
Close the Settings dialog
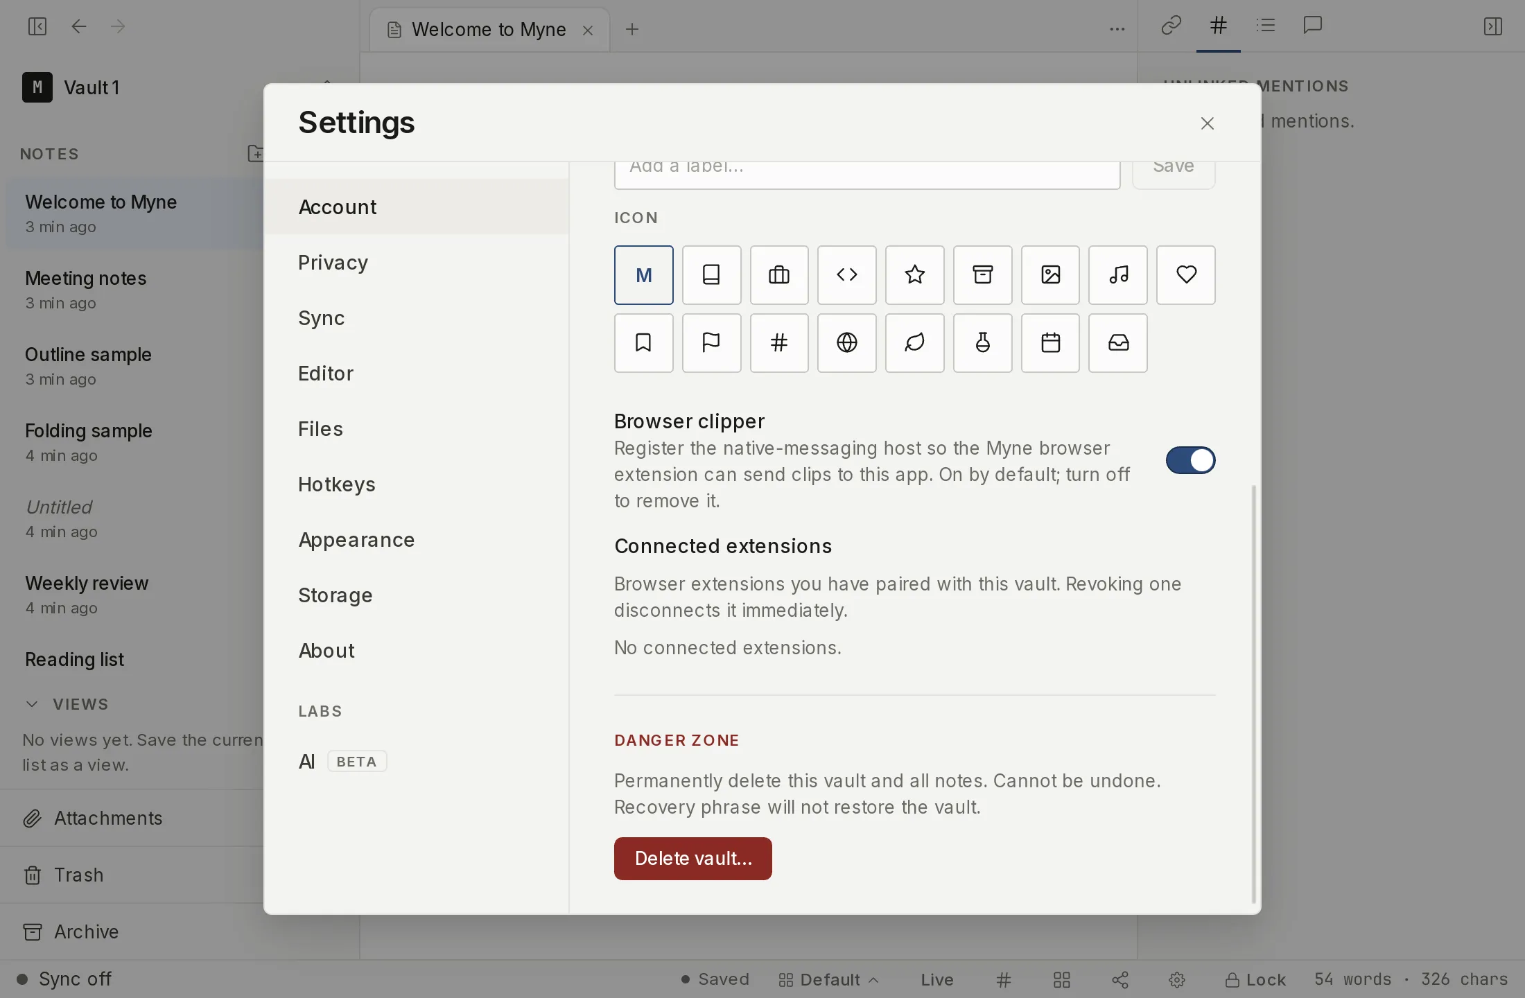[1208, 123]
